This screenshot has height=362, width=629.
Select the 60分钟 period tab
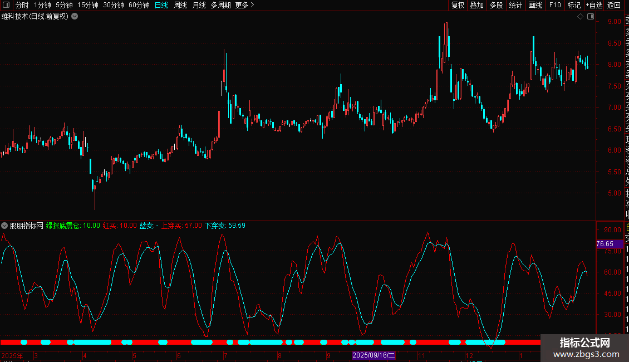click(139, 5)
